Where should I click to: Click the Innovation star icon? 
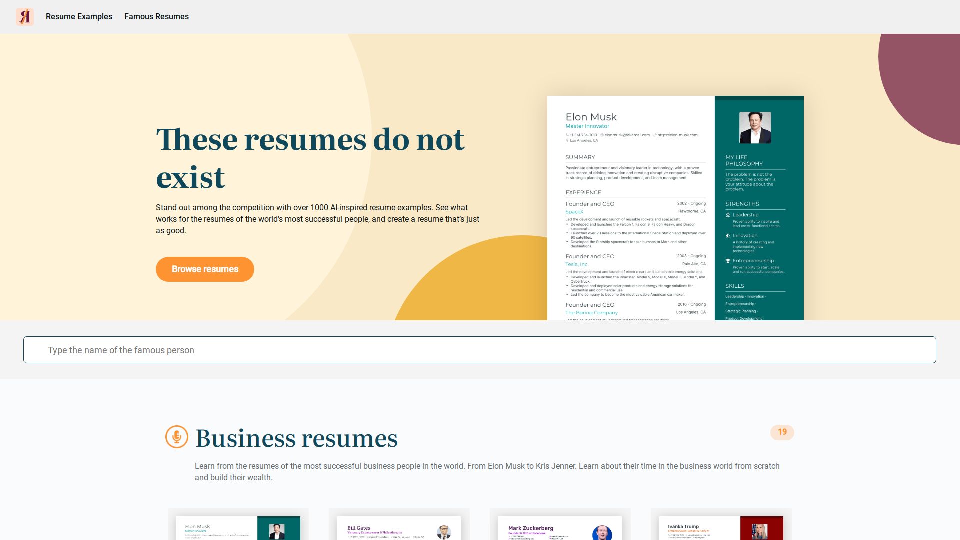tap(728, 236)
